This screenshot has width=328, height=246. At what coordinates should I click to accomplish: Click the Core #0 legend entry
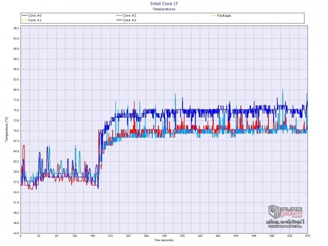pos(32,16)
